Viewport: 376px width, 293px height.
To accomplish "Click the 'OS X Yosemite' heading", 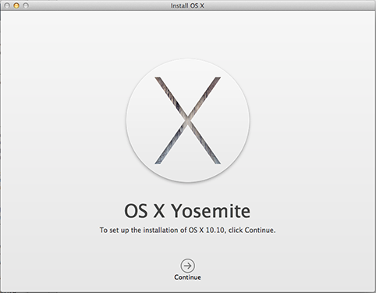I will click(187, 211).
